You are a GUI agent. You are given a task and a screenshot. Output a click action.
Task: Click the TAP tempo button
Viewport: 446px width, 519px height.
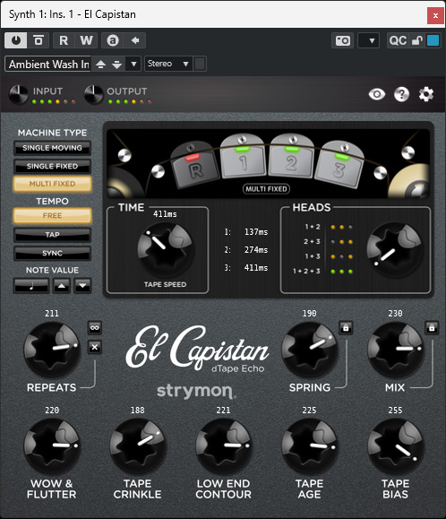(x=52, y=235)
